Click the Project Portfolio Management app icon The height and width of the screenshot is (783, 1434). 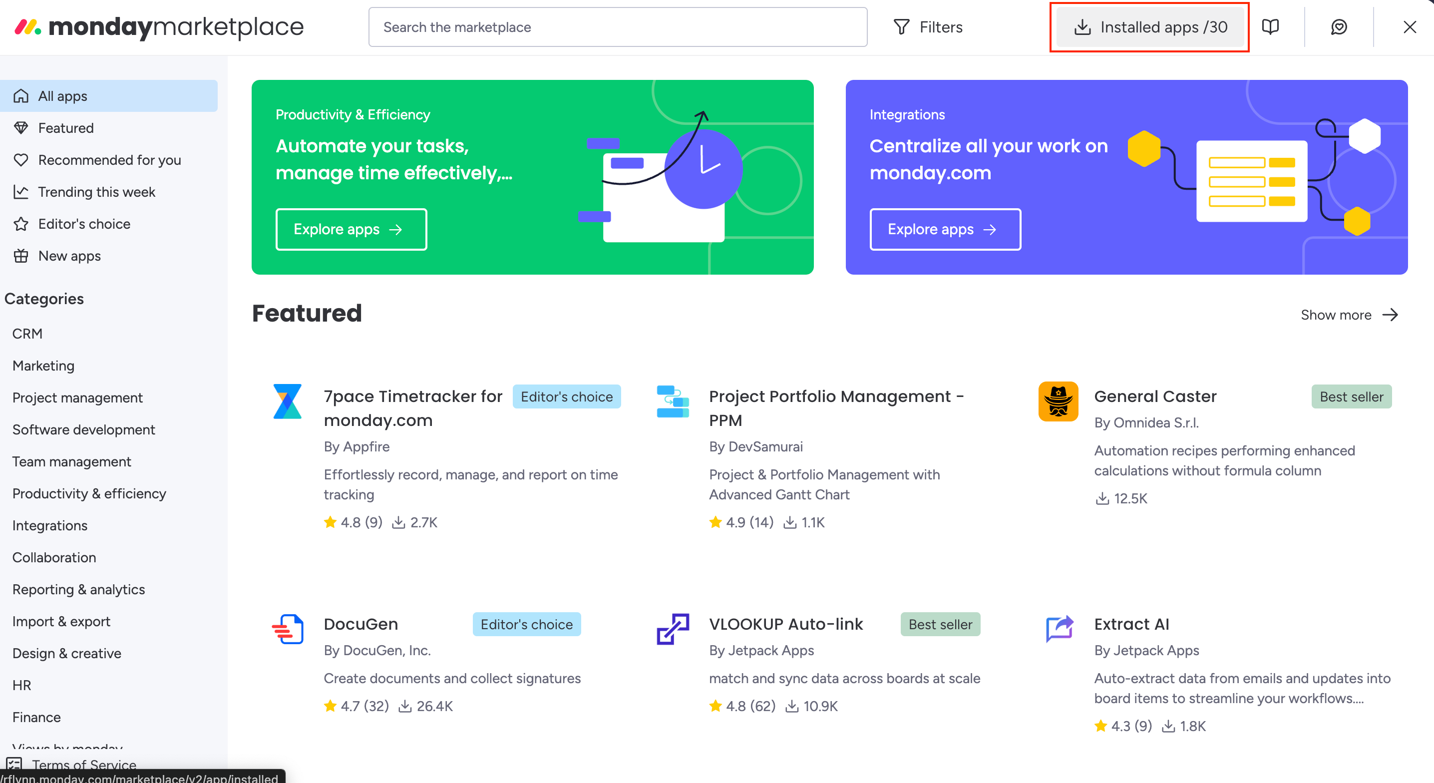pos(673,401)
